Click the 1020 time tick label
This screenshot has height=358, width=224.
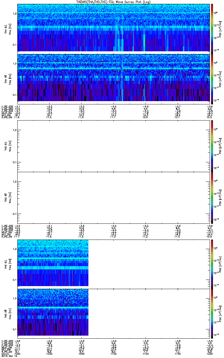50,354
